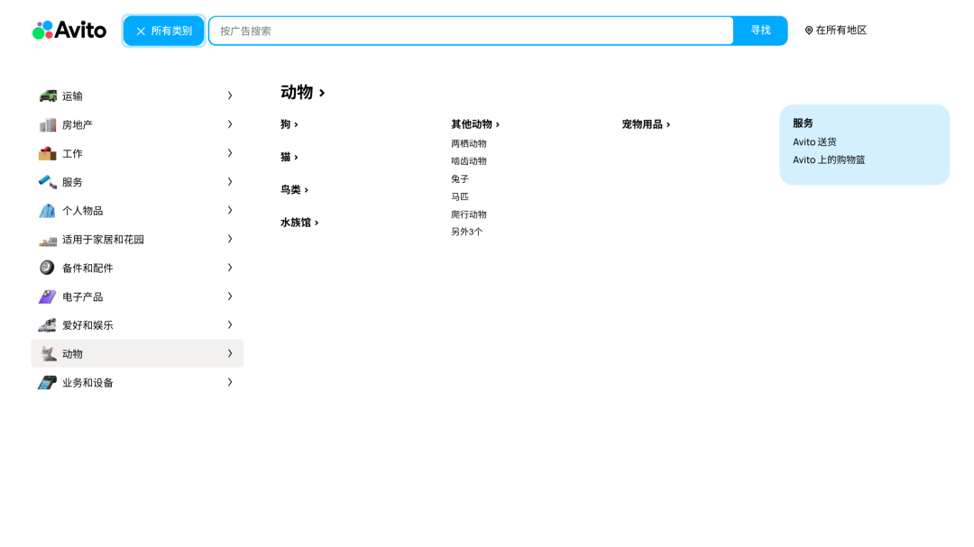Open the 其他动物 submenu arrow
This screenshot has width=974, height=547.
[x=498, y=124]
